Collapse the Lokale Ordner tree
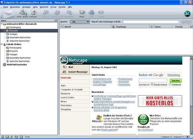The image size is (193, 139). [2, 44]
